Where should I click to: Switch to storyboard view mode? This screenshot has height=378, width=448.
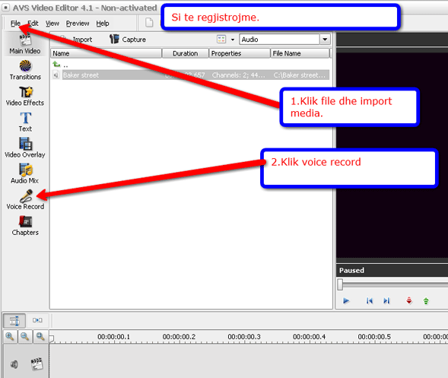pyautogui.click(x=37, y=320)
